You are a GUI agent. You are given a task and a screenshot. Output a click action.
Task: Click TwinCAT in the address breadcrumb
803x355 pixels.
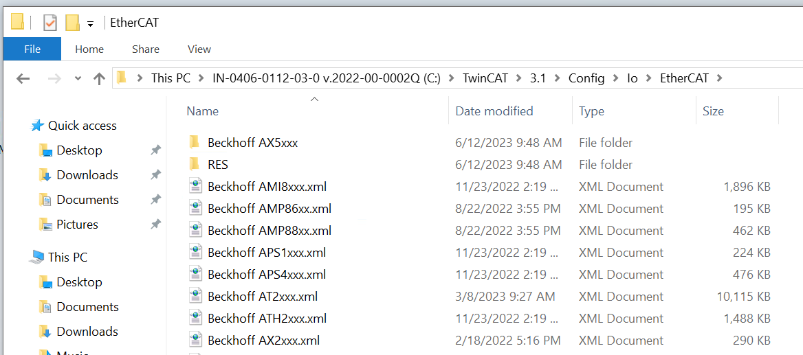tap(486, 78)
